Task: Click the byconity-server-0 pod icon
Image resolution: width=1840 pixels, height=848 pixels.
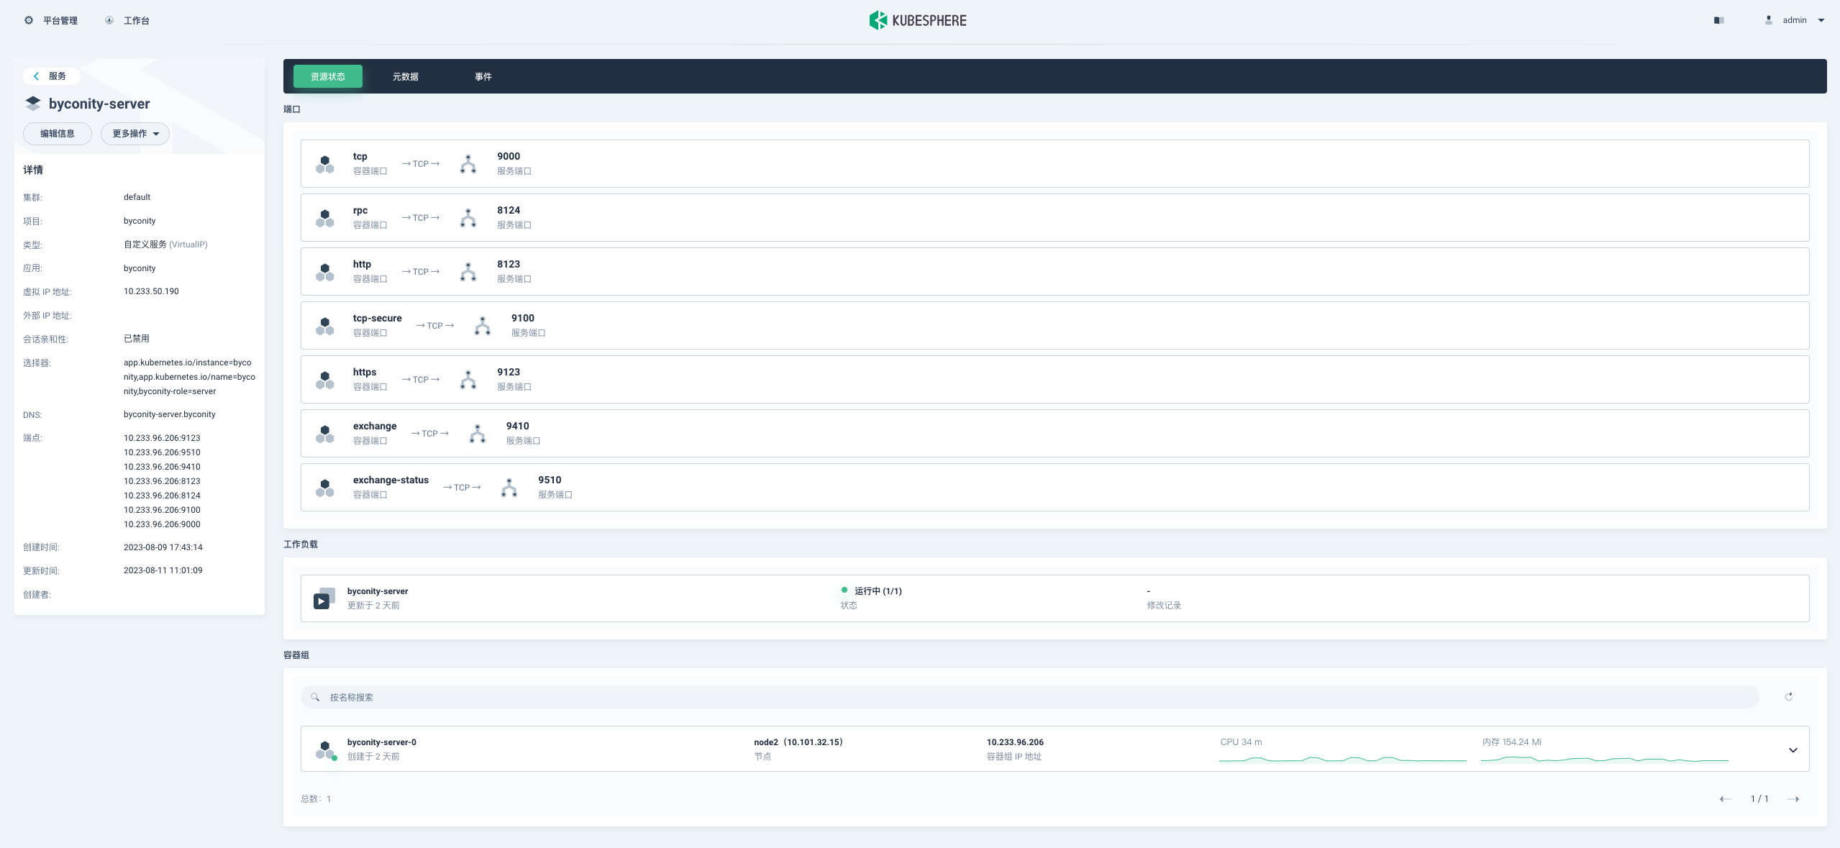Action: (325, 749)
